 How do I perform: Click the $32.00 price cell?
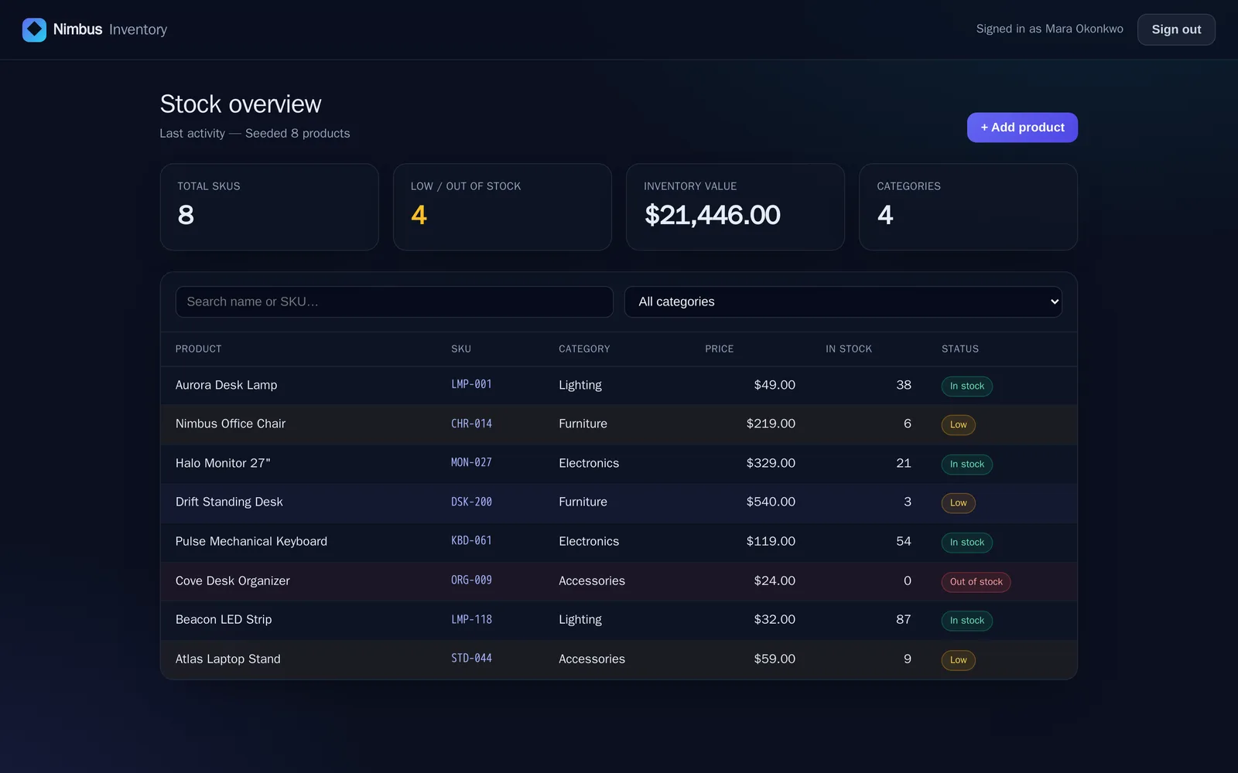coord(775,619)
